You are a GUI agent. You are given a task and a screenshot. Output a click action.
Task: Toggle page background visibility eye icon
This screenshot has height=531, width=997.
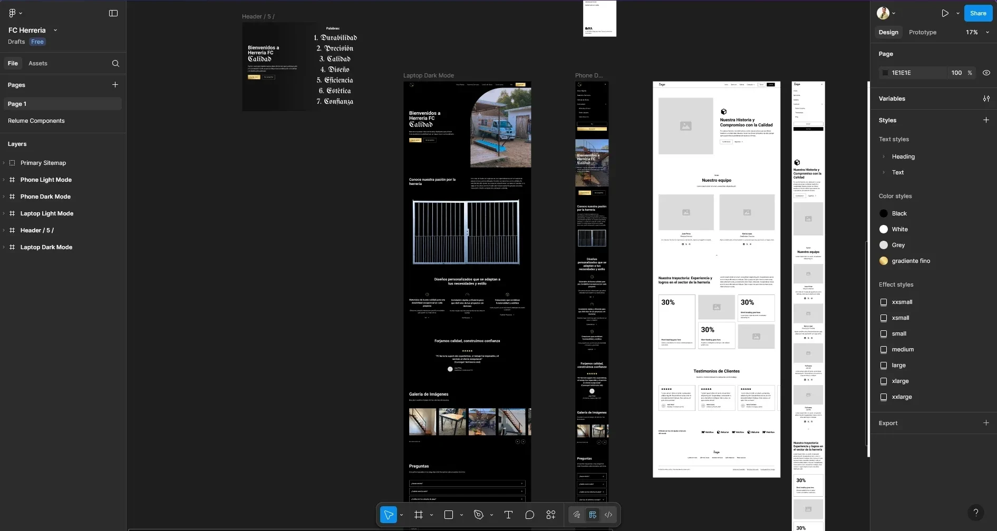(986, 73)
